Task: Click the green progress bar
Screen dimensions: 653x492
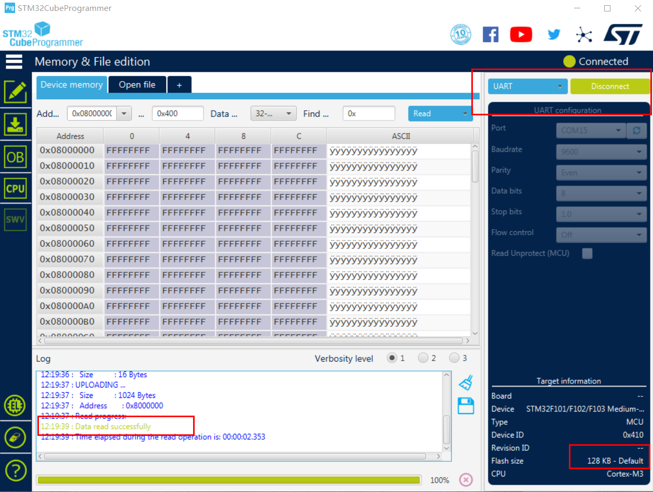Action: click(229, 480)
